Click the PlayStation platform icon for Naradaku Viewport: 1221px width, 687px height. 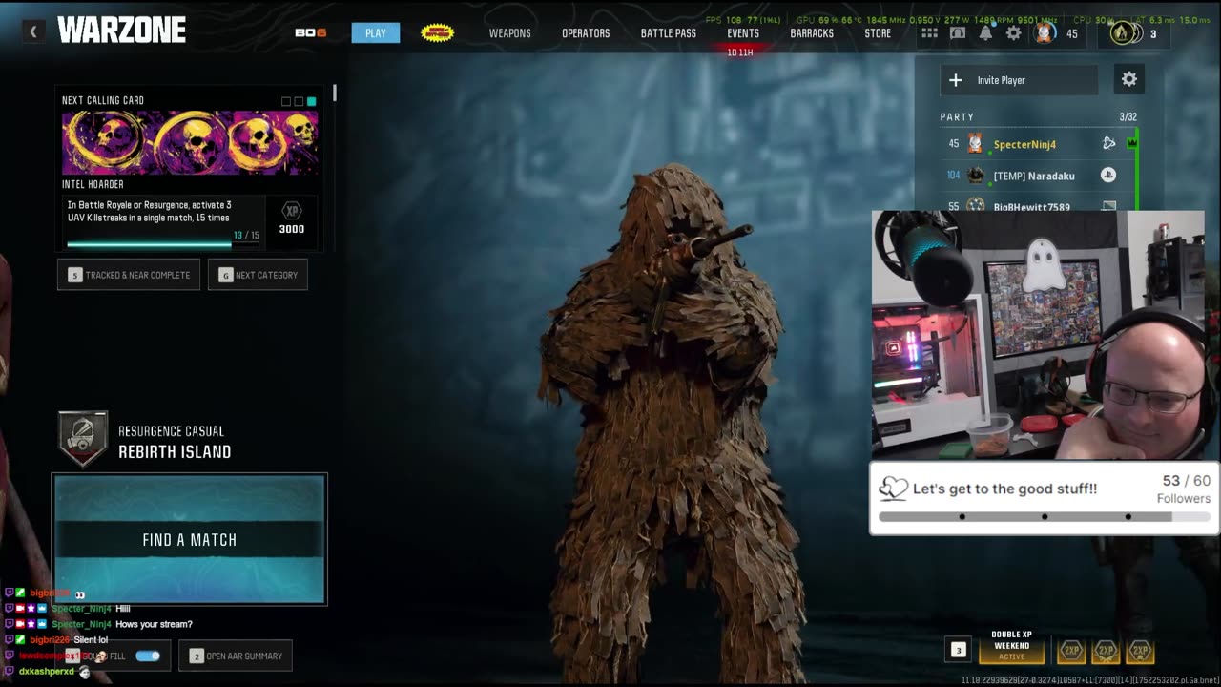pyautogui.click(x=1108, y=175)
